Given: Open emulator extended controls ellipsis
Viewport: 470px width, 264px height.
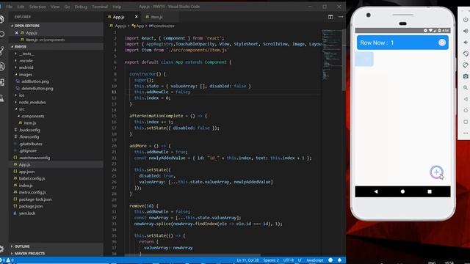Looking at the screenshot, I should [466, 133].
